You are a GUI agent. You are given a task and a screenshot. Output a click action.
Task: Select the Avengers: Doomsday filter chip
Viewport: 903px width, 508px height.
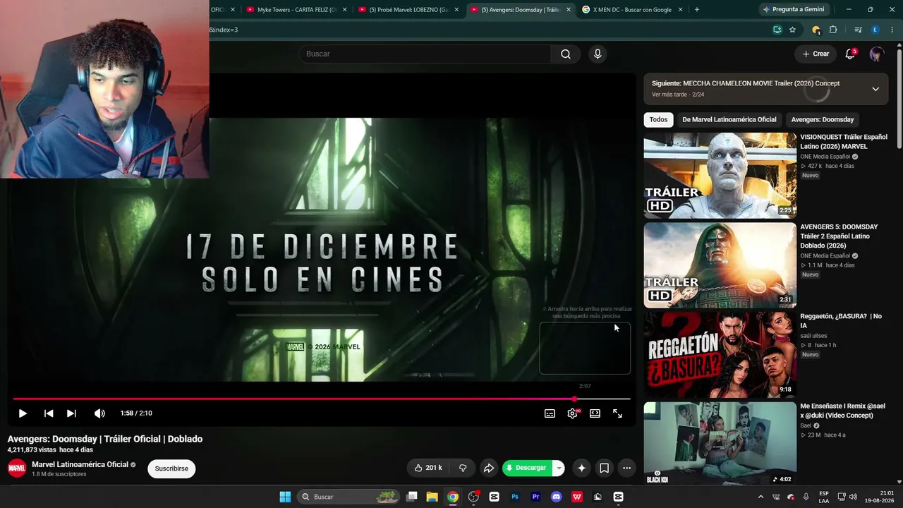[822, 119]
